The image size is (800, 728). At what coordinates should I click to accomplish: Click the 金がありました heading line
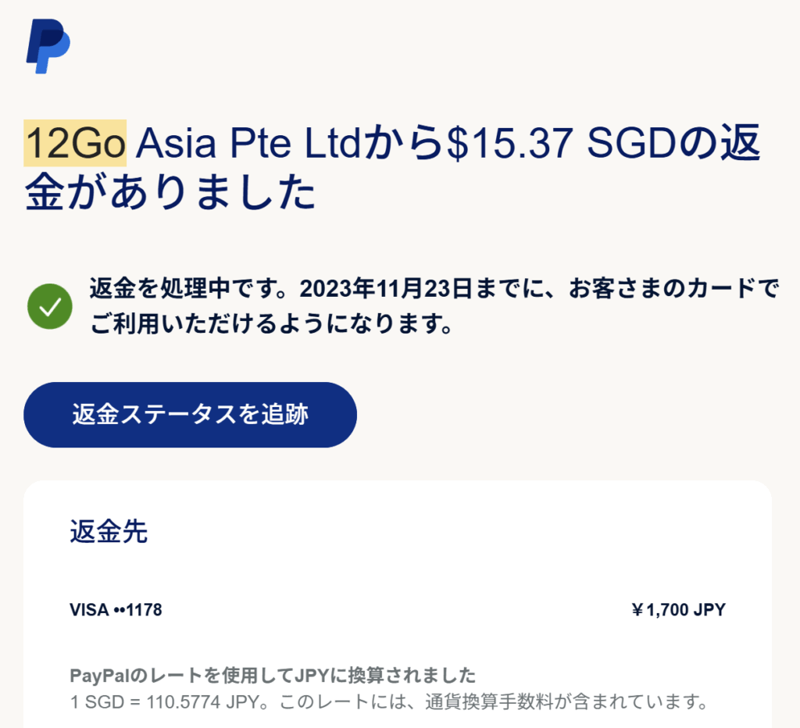coord(170,195)
